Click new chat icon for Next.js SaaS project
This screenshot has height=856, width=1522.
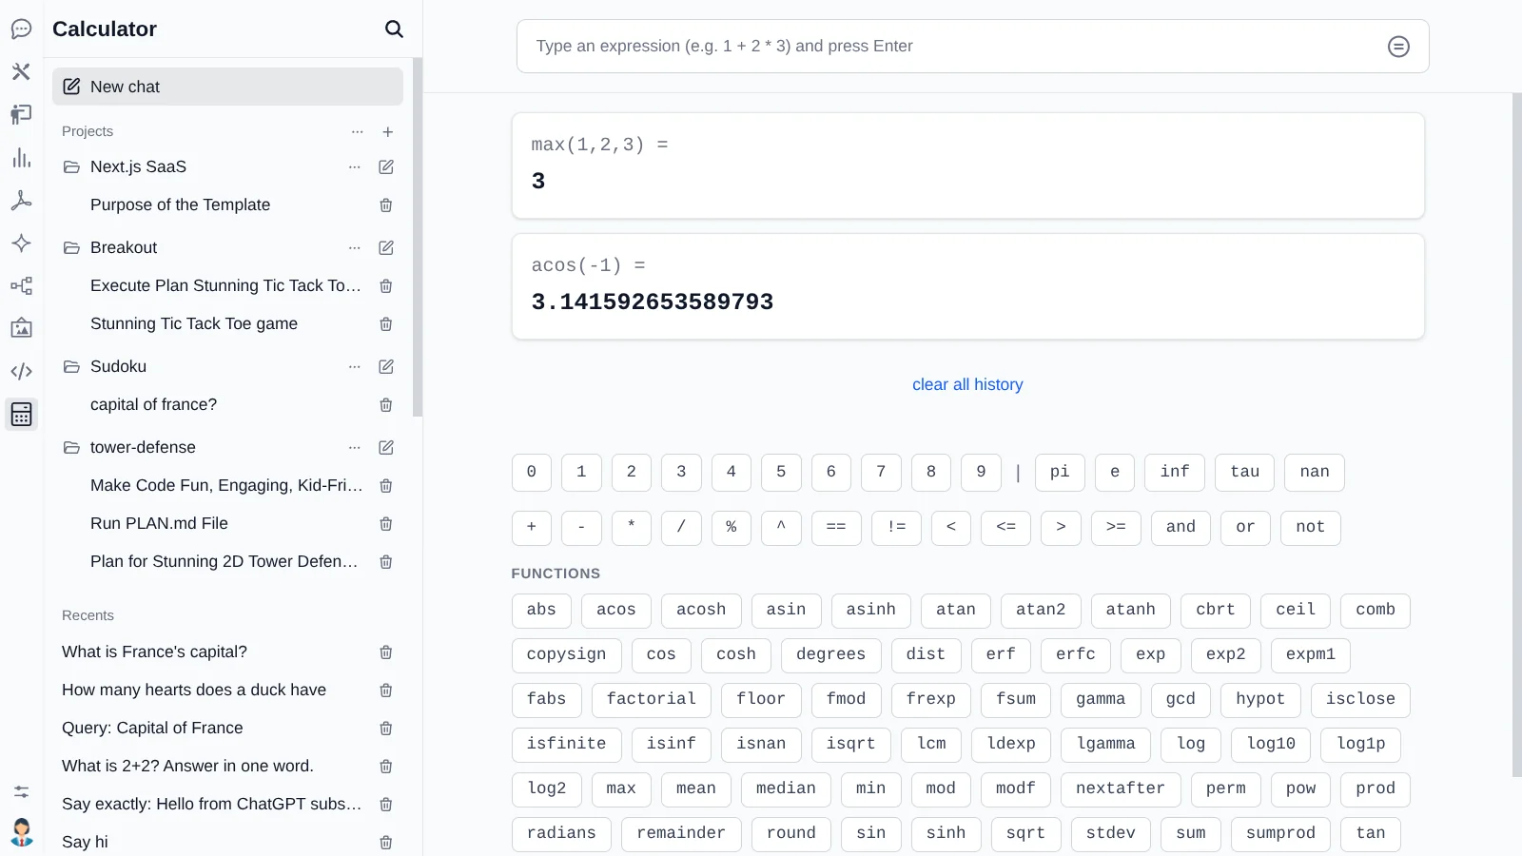coord(386,167)
